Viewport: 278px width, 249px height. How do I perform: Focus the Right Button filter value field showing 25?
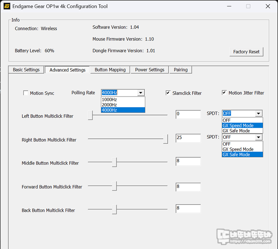point(188,138)
